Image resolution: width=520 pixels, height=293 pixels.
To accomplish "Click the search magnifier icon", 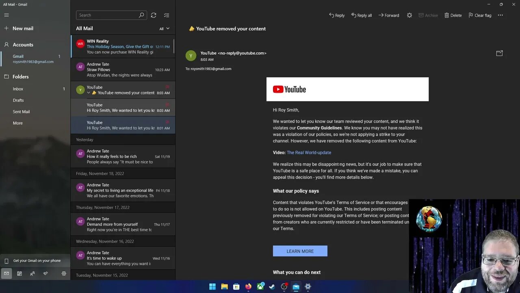I will (141, 15).
